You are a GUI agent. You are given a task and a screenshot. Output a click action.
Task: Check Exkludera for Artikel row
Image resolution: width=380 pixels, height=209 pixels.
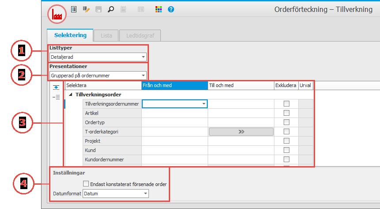pyautogui.click(x=286, y=113)
